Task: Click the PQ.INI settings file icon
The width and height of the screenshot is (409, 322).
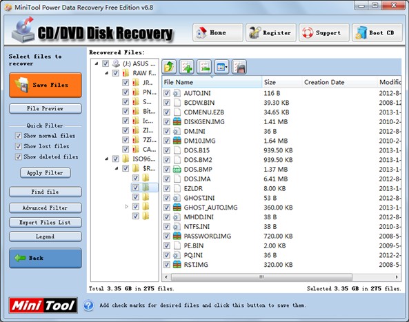Action: point(177,255)
